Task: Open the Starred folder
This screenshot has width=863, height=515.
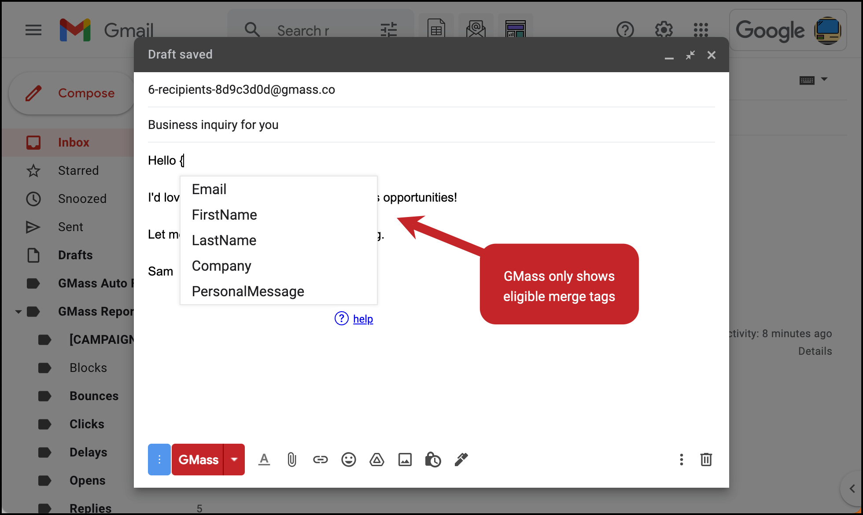Action: [x=68, y=171]
